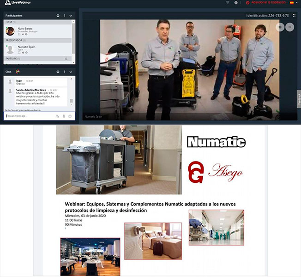The height and width of the screenshot is (277, 301).
Task: Click the record circle button on video
Action: tap(289, 27)
